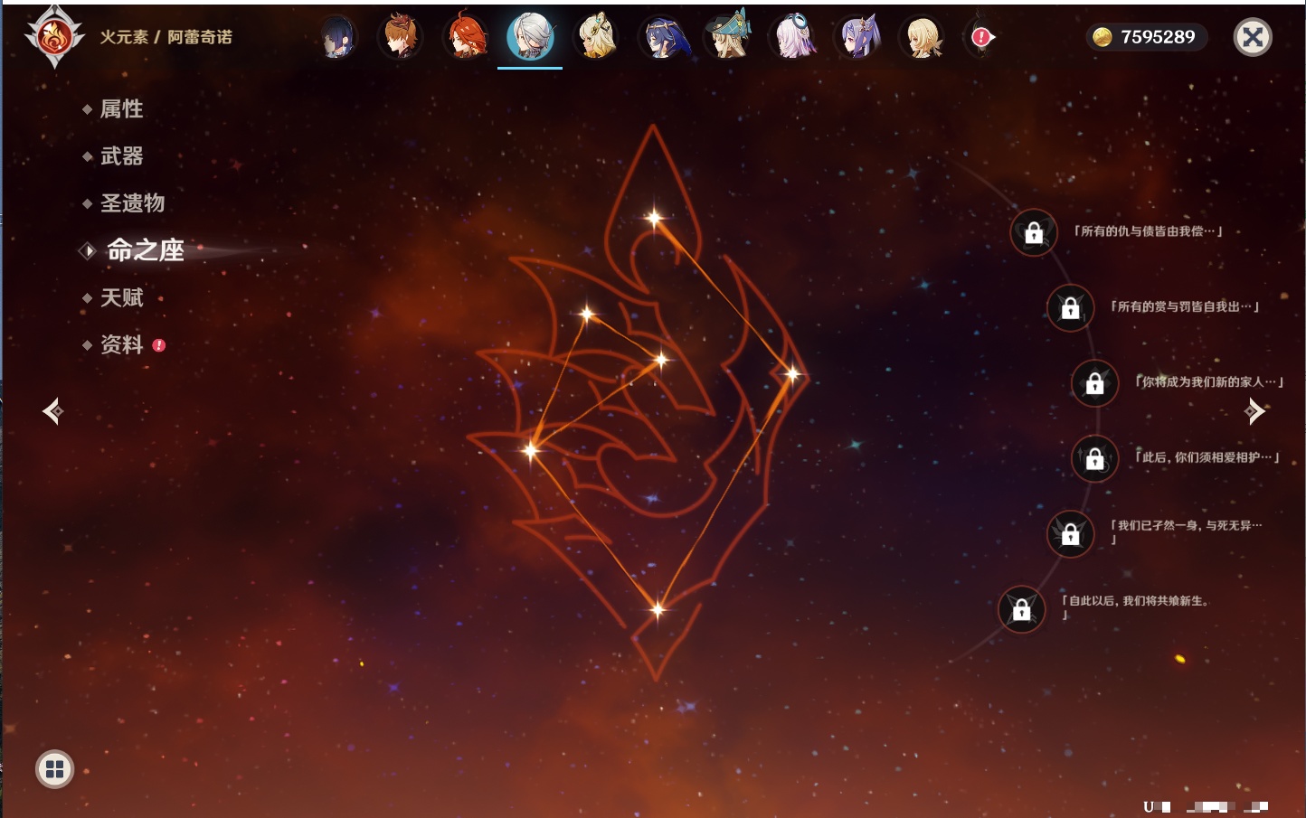
Task: Click constellation label 「我们已孑然一身, 与死无异…」
Action: (1186, 531)
